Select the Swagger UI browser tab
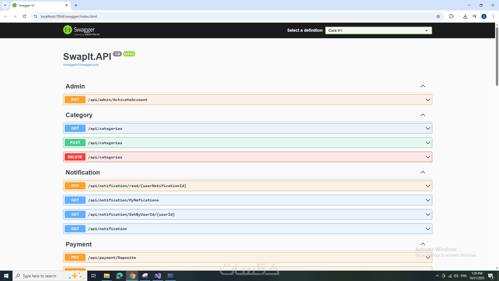This screenshot has height=281, width=499. pos(39,5)
